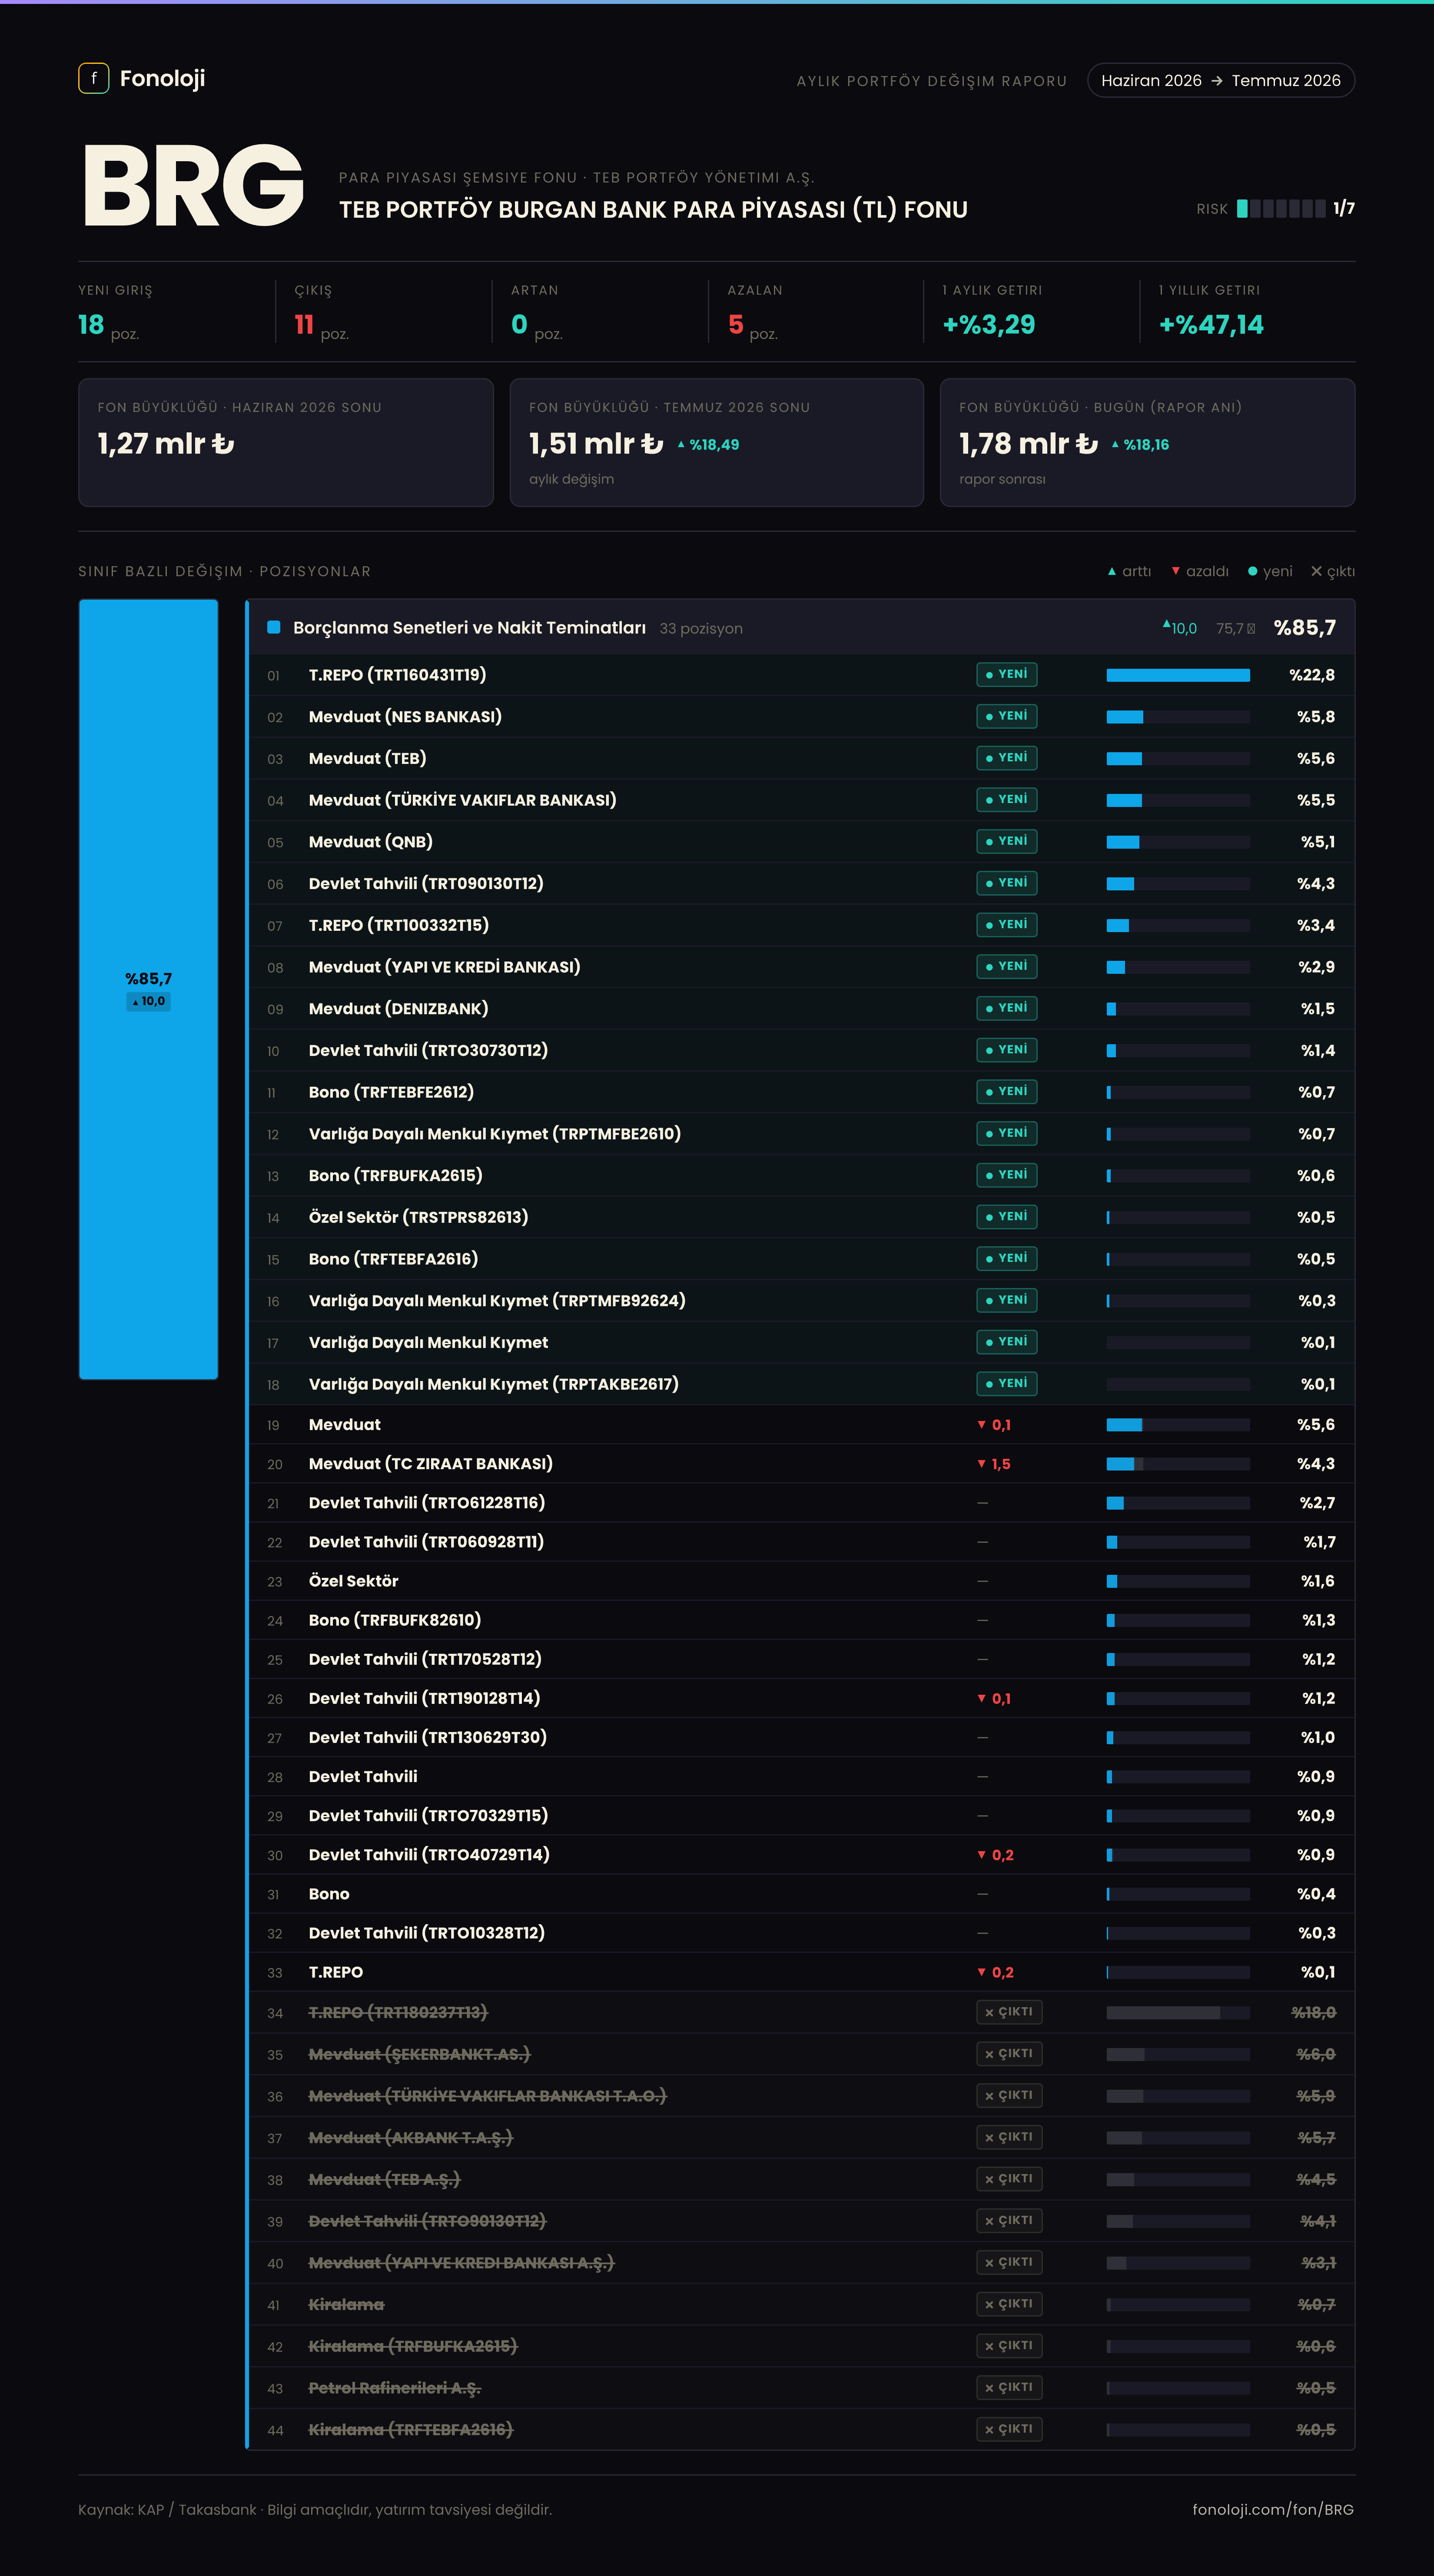
Task: Click the ÇIKTI badge on Mevduat (ŞEKERBANK T.AS.)
Action: coord(1009,2054)
